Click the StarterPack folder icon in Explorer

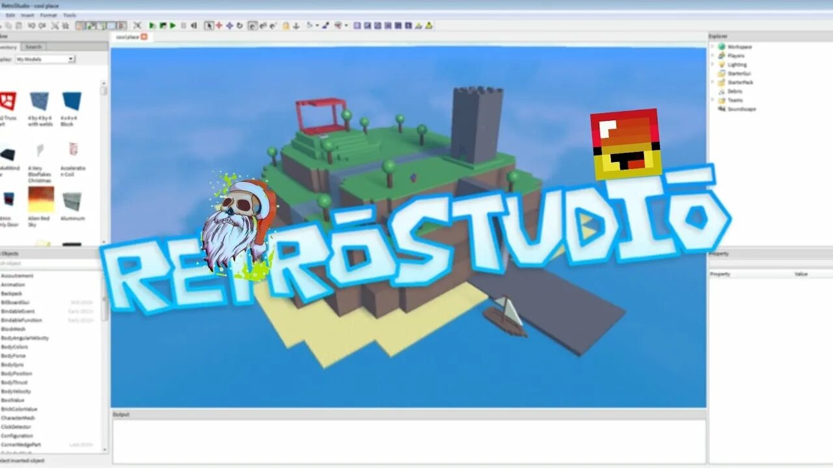[722, 83]
